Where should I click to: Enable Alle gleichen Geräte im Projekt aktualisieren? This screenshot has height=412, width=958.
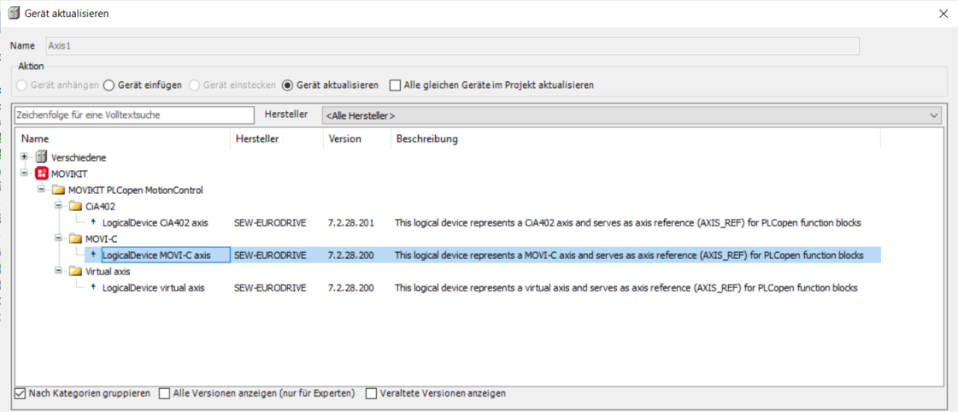pyautogui.click(x=395, y=85)
